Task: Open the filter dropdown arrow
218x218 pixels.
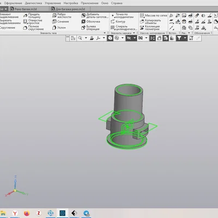Action: click(185, 38)
